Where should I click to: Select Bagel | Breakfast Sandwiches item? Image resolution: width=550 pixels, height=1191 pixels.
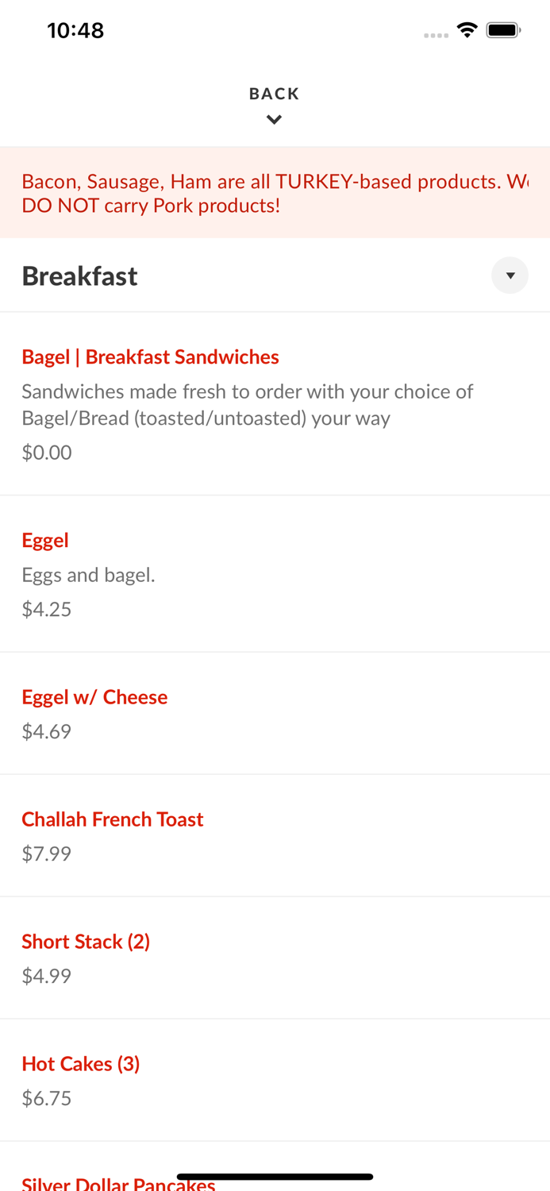pos(150,357)
